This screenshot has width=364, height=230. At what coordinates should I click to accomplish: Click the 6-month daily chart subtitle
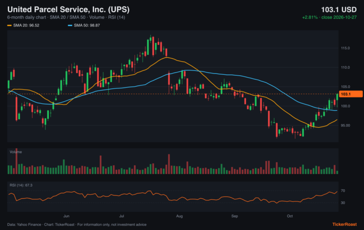click(x=66, y=18)
